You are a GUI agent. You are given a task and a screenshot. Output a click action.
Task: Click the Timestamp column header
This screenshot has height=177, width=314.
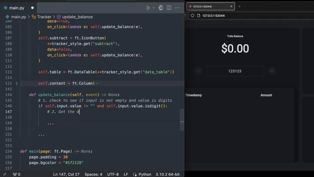[x=193, y=95]
